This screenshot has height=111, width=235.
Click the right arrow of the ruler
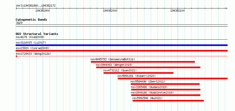click(x=227, y=8)
